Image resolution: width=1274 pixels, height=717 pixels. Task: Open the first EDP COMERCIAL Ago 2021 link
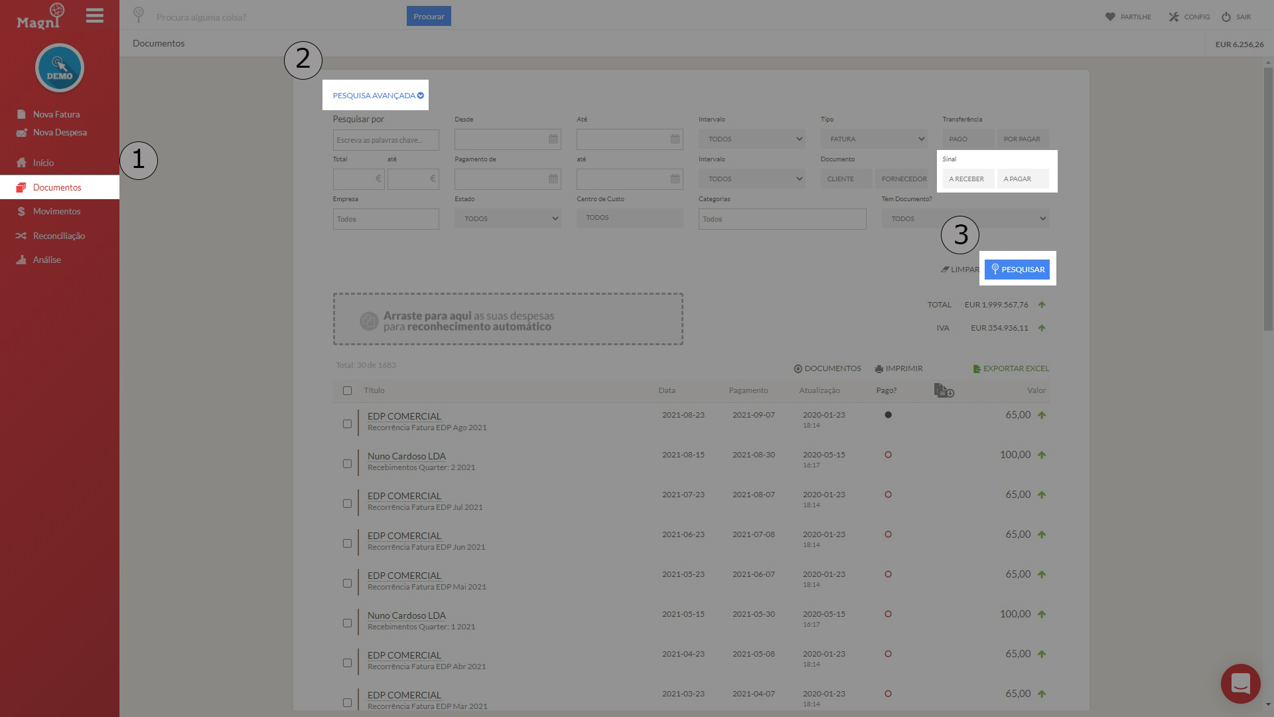pos(404,416)
